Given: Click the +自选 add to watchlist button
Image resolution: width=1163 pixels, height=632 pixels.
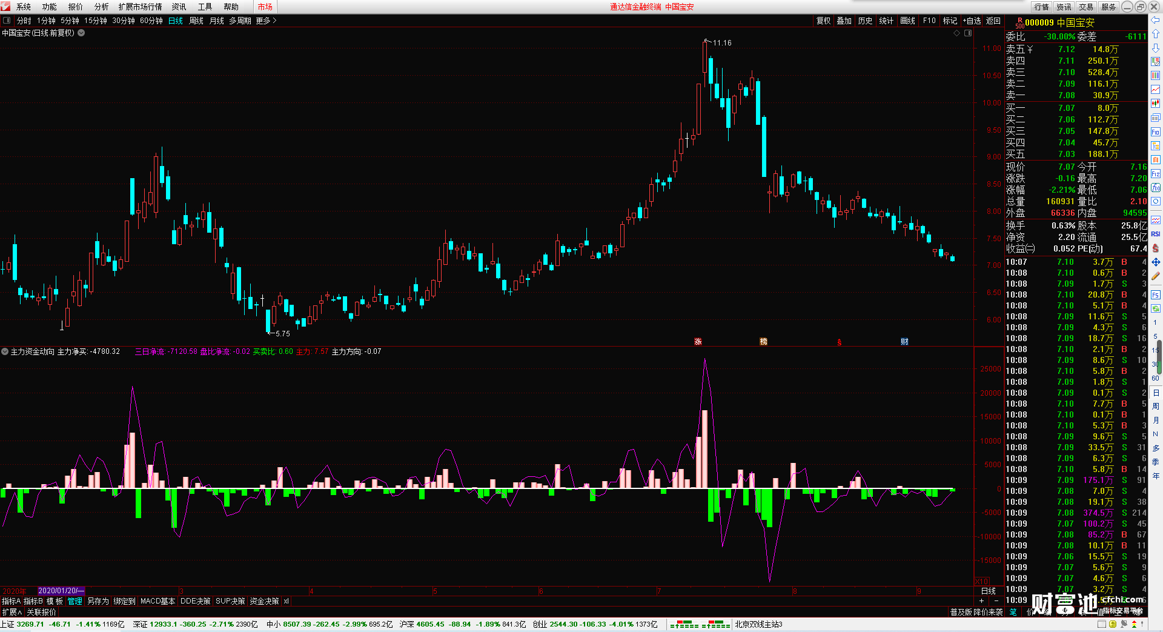Looking at the screenshot, I should [x=972, y=21].
